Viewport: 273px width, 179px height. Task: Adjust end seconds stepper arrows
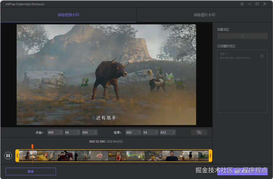[156, 132]
